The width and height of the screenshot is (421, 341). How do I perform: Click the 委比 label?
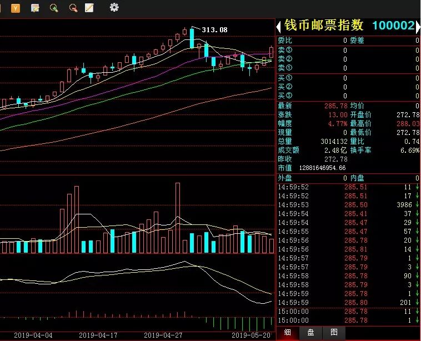tap(285, 41)
